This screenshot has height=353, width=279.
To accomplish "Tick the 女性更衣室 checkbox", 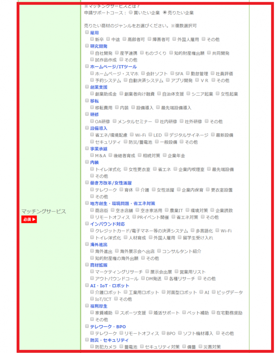I will click(125, 169).
